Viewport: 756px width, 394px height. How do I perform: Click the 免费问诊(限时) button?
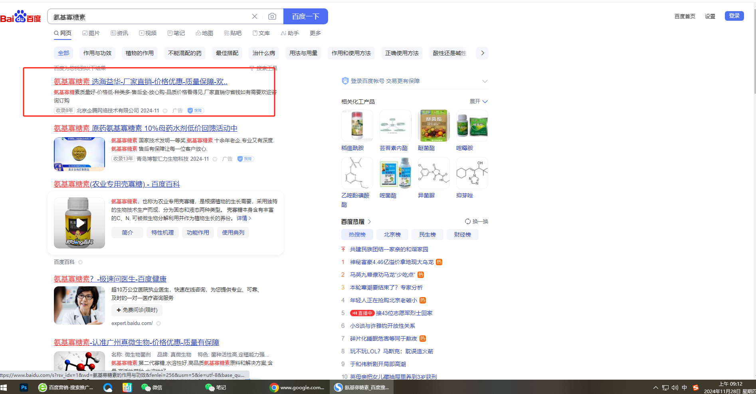click(x=137, y=310)
